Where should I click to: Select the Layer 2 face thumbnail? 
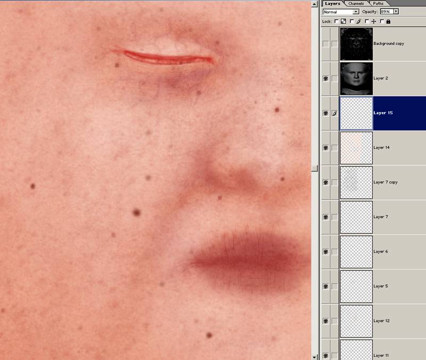pyautogui.click(x=356, y=78)
